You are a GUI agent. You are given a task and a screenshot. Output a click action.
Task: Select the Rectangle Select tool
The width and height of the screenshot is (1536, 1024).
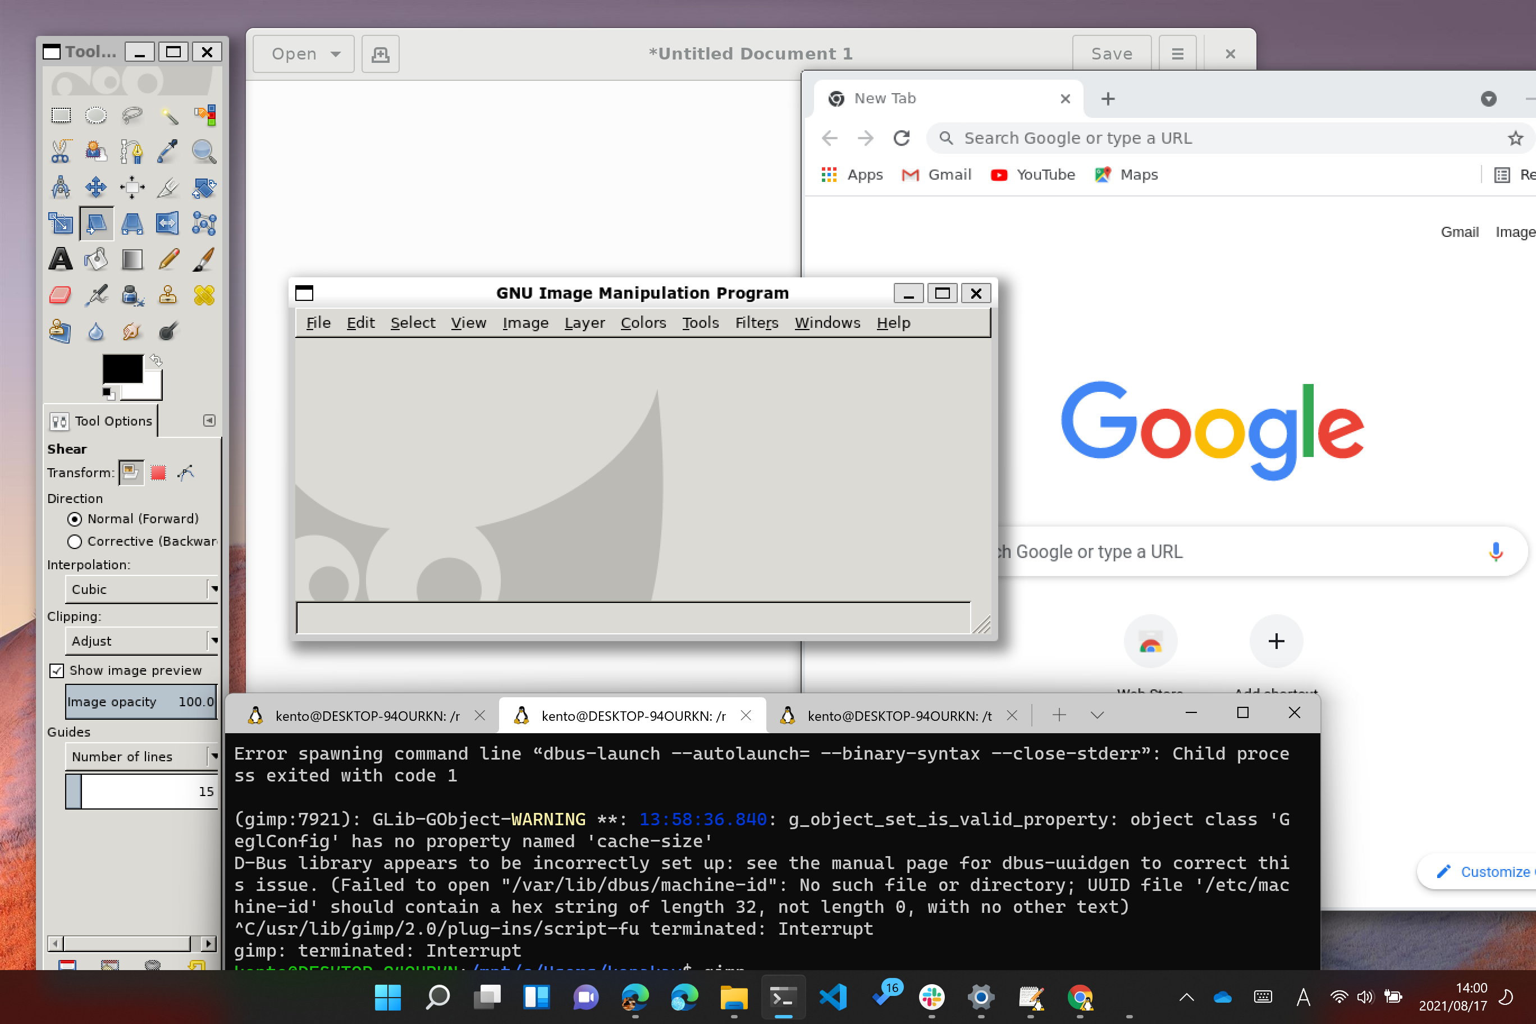tap(61, 116)
